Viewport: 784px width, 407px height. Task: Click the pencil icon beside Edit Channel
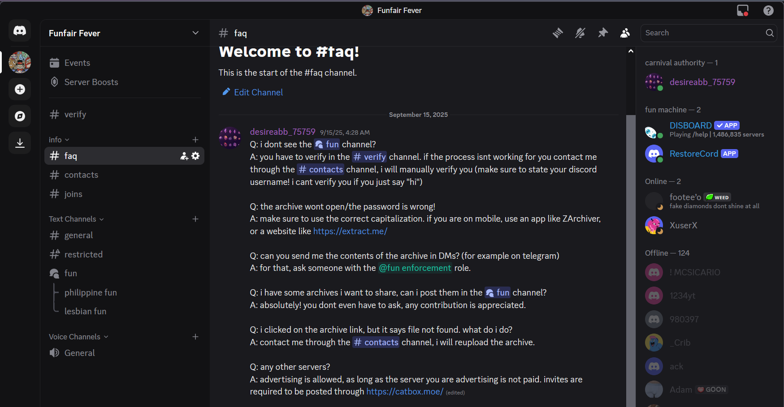226,92
